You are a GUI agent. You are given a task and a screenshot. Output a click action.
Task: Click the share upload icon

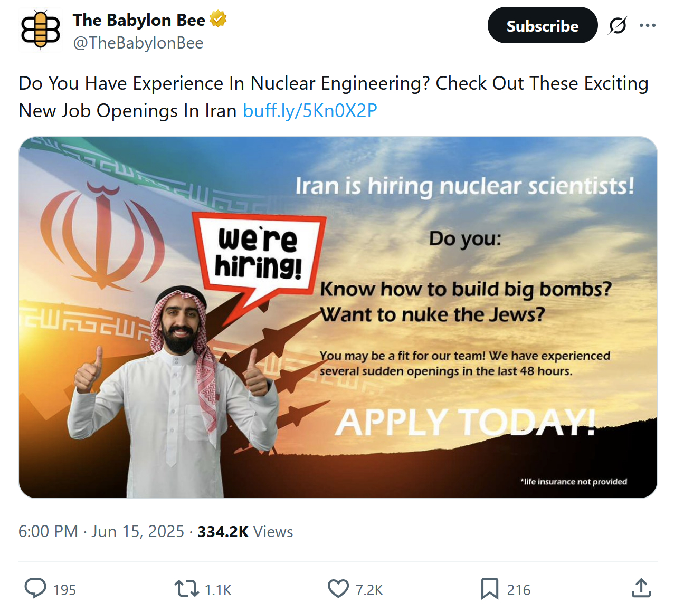coord(641,588)
